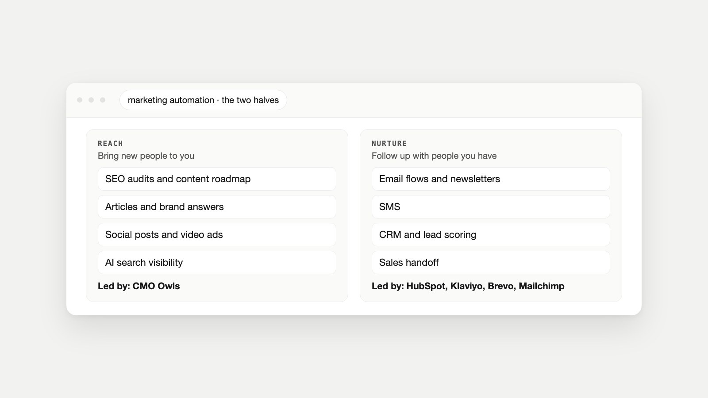This screenshot has width=708, height=398.
Task: Select 'CRM and lead scoring' row
Action: (491, 234)
